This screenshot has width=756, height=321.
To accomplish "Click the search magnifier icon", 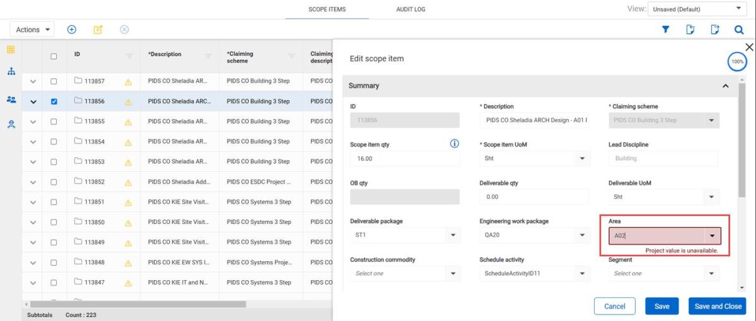I will point(739,30).
